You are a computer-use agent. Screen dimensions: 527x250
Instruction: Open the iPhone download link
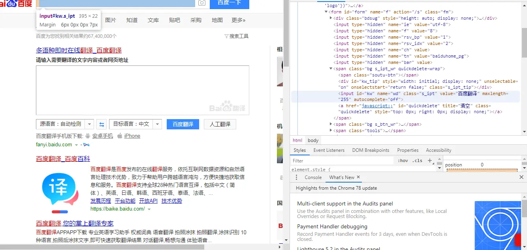click(x=132, y=136)
